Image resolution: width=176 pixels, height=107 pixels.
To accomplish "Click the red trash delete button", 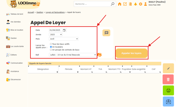I will point(168,79).
